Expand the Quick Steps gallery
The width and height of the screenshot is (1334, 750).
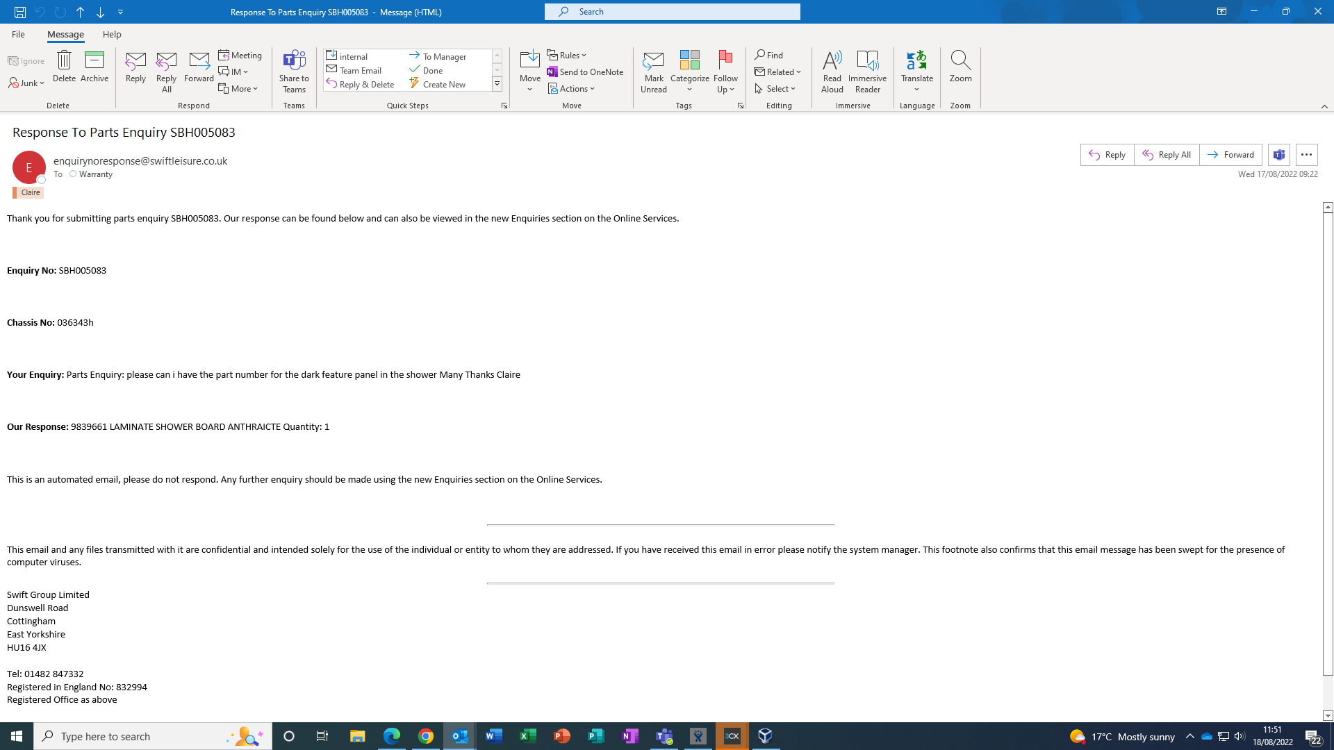pos(497,85)
